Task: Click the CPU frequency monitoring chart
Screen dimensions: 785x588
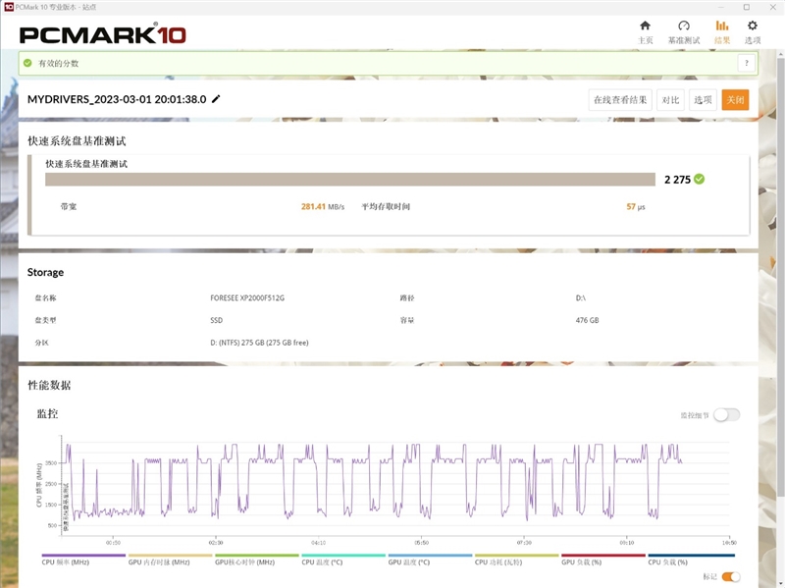Action: pos(395,486)
